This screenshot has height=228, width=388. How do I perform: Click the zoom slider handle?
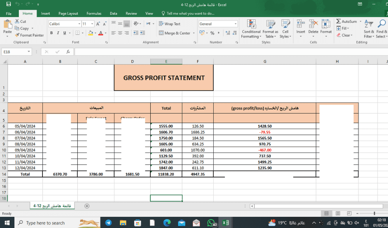point(374,213)
